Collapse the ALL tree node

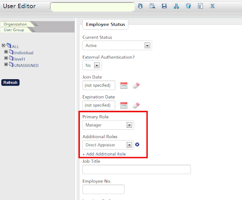click(3, 45)
